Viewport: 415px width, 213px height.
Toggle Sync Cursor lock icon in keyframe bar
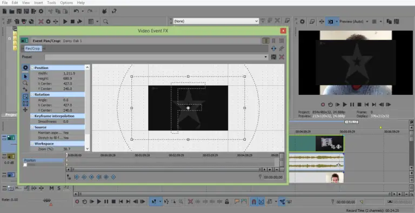tap(69, 177)
